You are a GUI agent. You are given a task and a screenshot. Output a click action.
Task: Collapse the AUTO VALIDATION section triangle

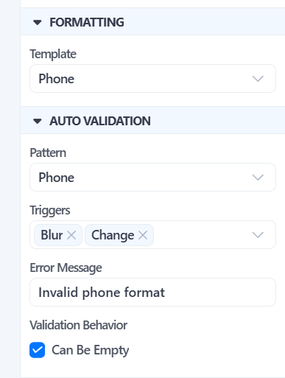(38, 121)
